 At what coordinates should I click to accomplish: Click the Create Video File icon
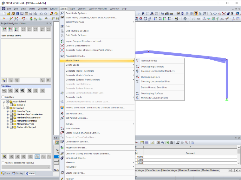(62, 173)
